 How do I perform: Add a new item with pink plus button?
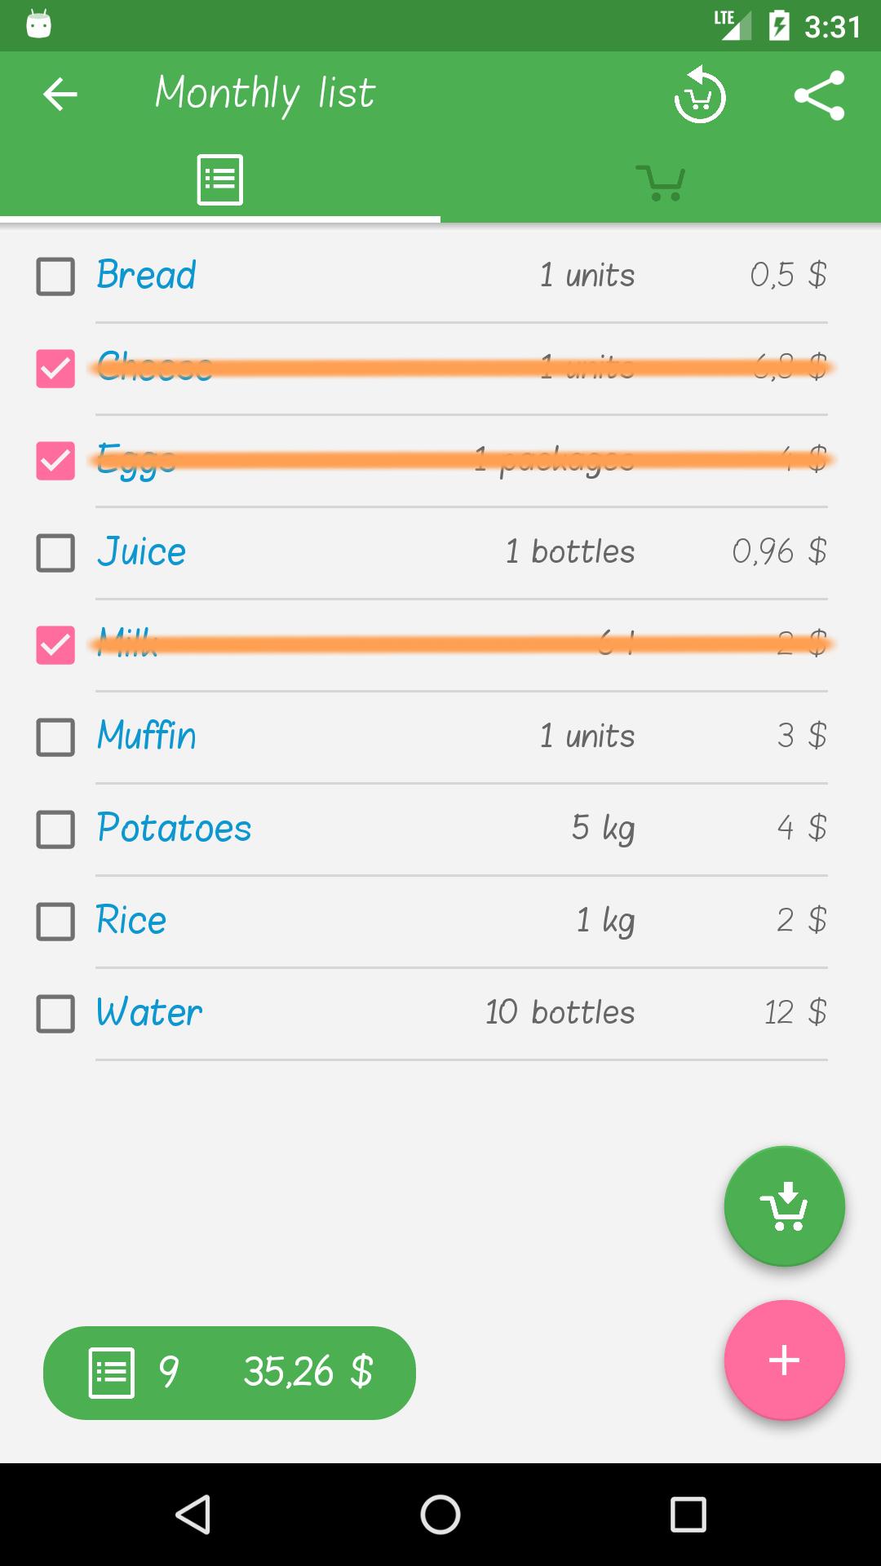(785, 1360)
